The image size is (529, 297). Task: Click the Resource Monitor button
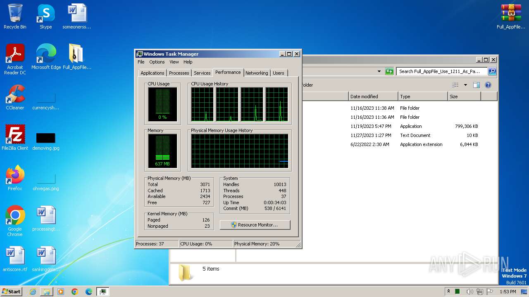tap(255, 225)
